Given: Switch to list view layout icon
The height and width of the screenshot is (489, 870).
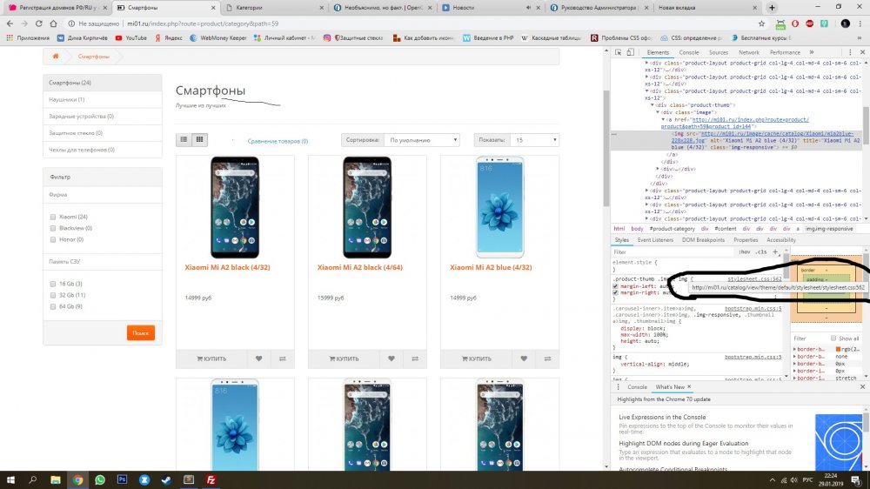Looking at the screenshot, I should 184,140.
